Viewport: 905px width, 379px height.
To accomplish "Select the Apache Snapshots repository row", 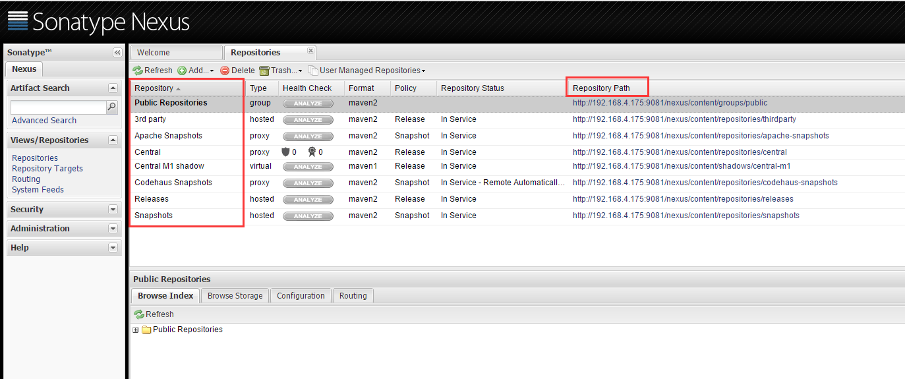I will coord(517,136).
